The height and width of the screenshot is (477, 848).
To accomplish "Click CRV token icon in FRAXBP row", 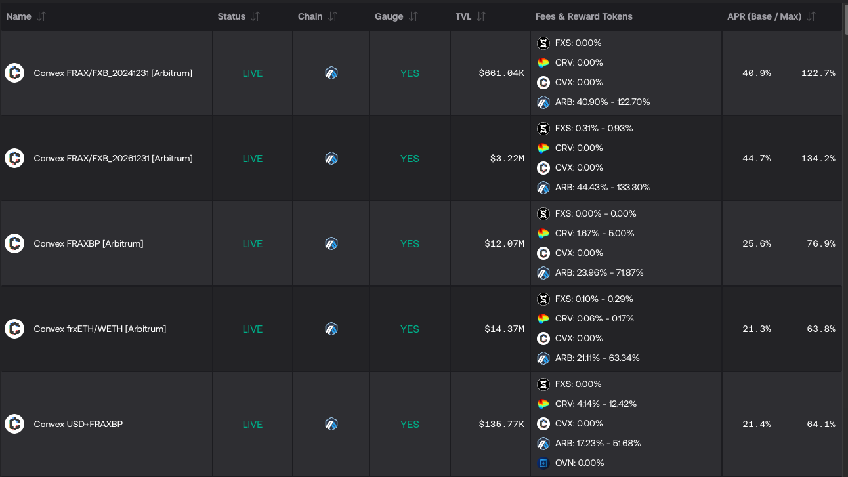I will click(543, 233).
